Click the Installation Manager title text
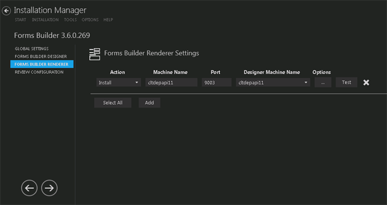387x205 pixels. pyautogui.click(x=50, y=11)
